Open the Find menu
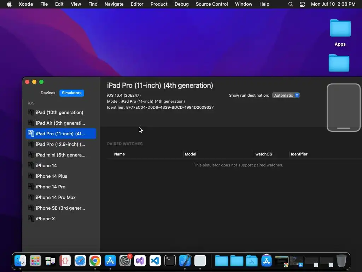Viewport: 362px width, 272px height. [x=93, y=4]
